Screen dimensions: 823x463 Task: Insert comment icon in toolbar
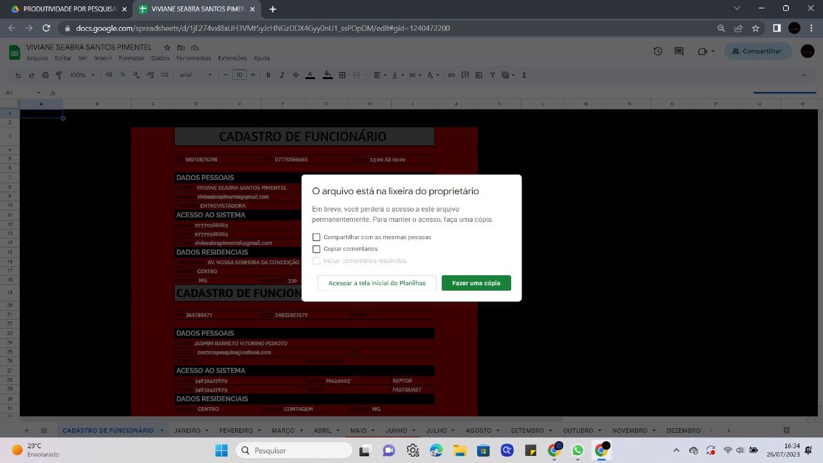465,75
